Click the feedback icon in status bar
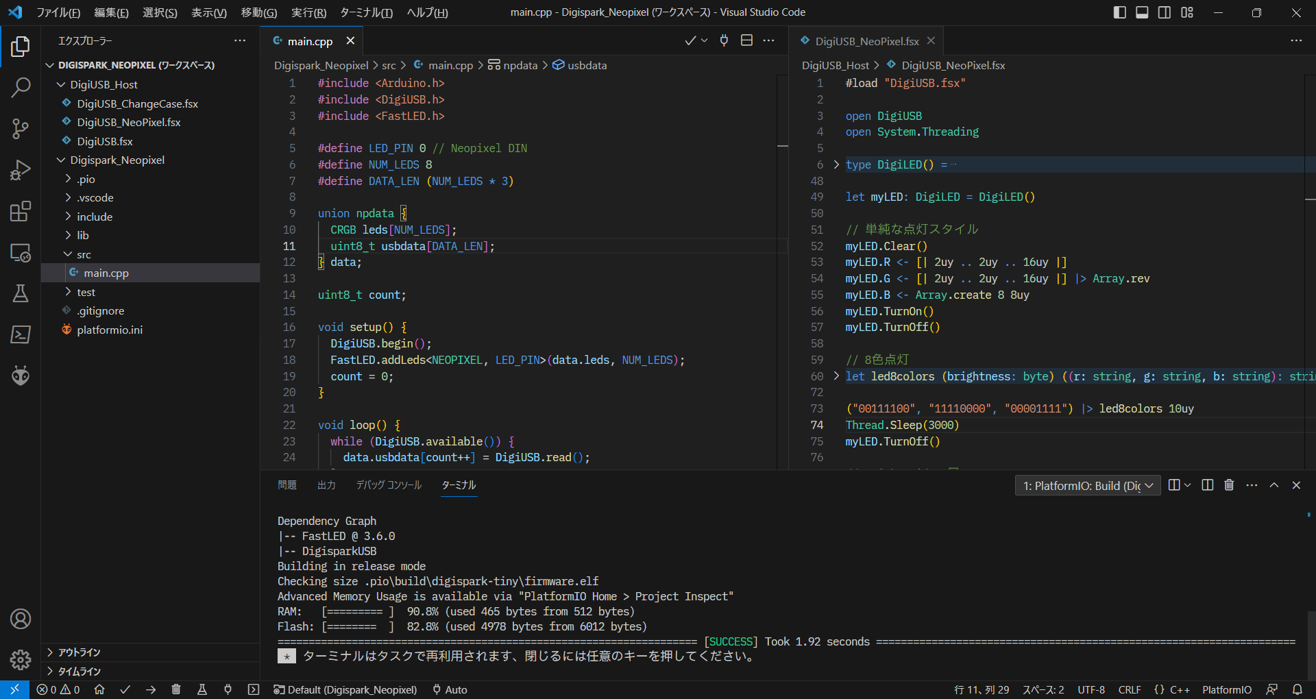1316x699 pixels. pyautogui.click(x=1272, y=689)
